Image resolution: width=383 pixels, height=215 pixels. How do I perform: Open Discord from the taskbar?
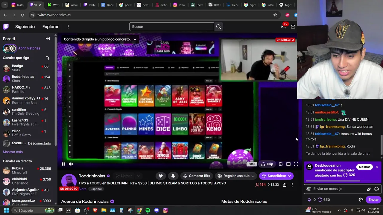coord(156,210)
